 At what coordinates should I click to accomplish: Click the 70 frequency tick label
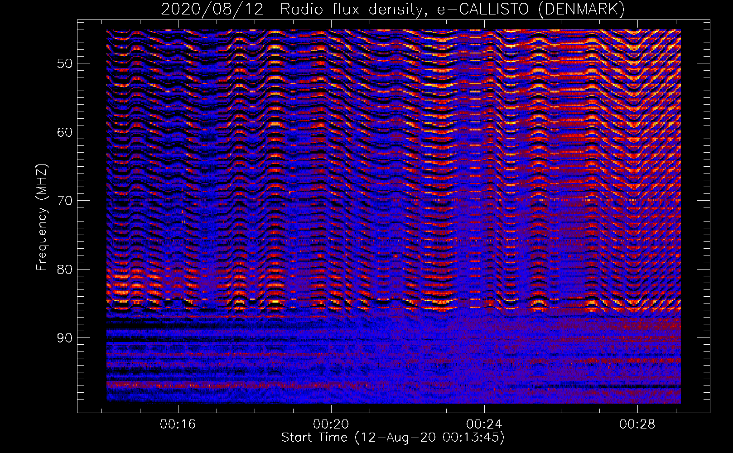(64, 201)
